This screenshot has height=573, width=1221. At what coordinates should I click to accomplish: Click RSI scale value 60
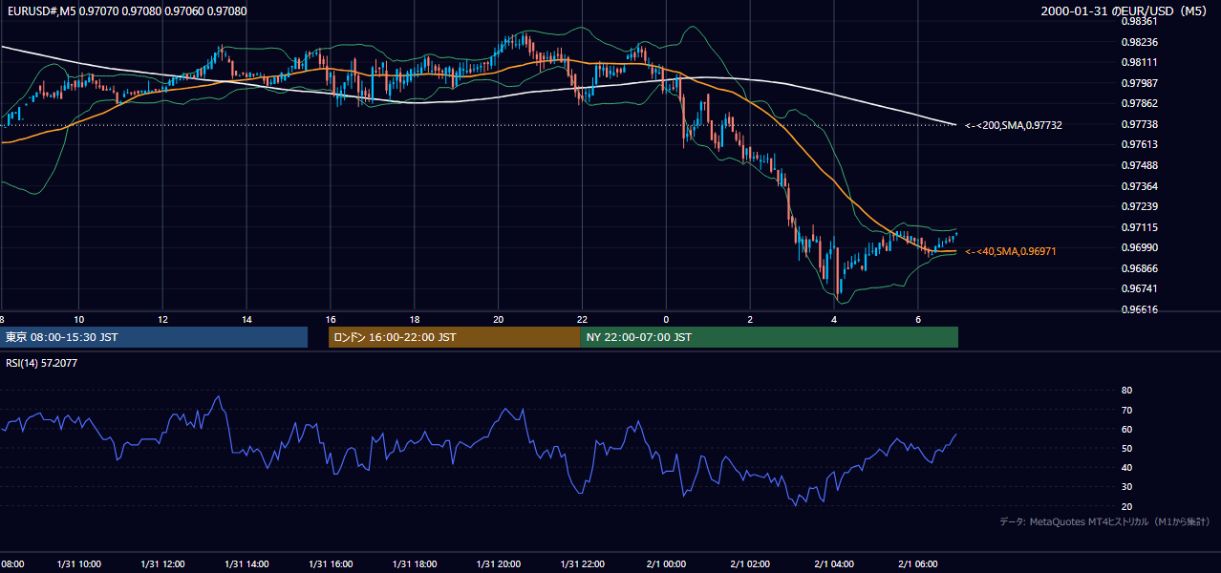[1126, 429]
